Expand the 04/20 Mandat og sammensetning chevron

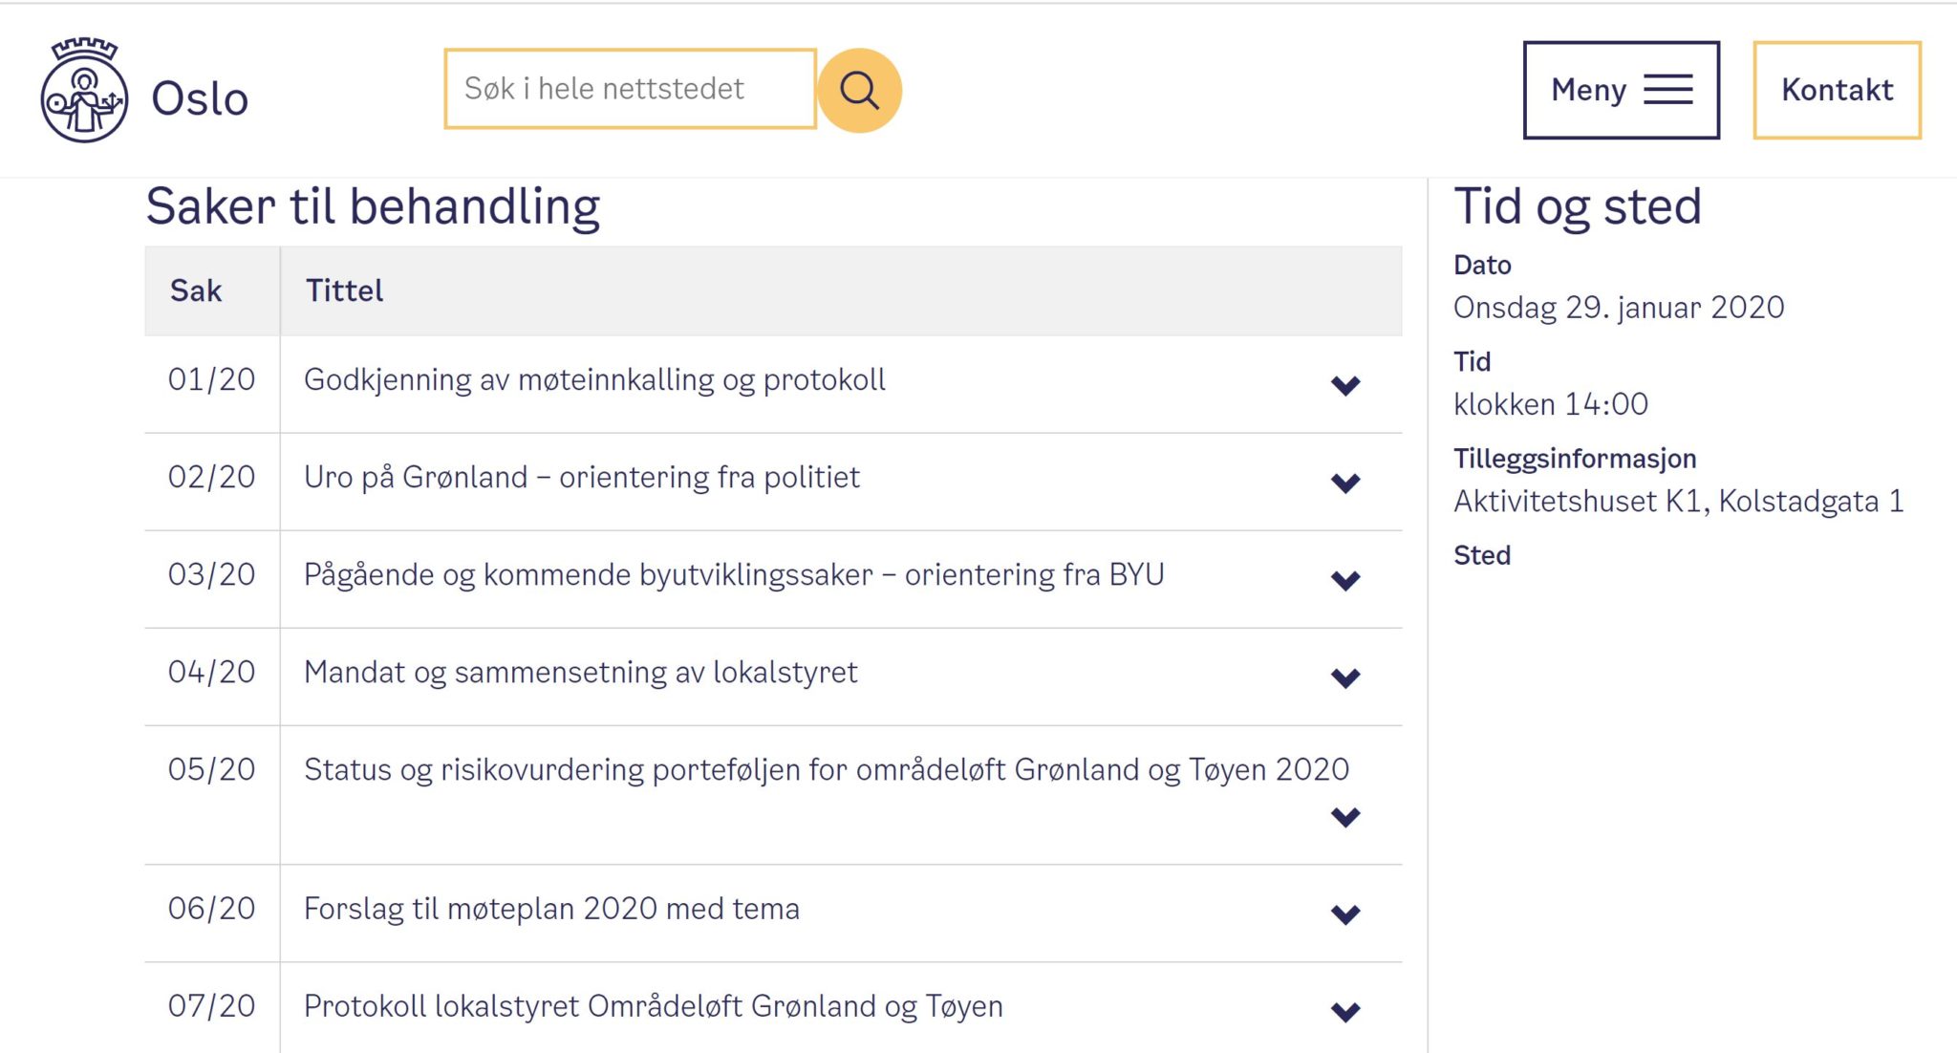point(1344,677)
